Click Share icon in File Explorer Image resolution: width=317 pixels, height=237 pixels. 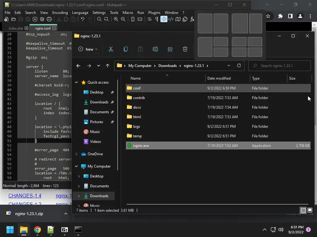(x=170, y=49)
